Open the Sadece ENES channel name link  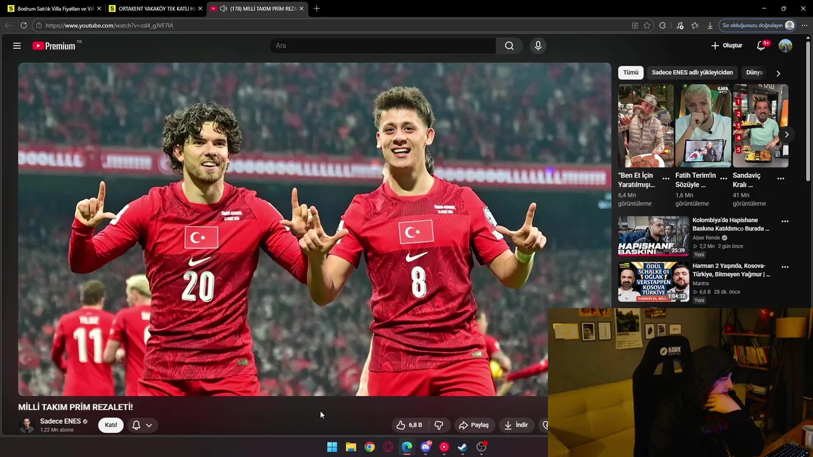(x=60, y=421)
